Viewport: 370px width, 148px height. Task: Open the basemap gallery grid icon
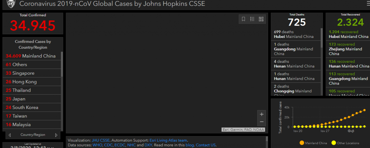261,19
